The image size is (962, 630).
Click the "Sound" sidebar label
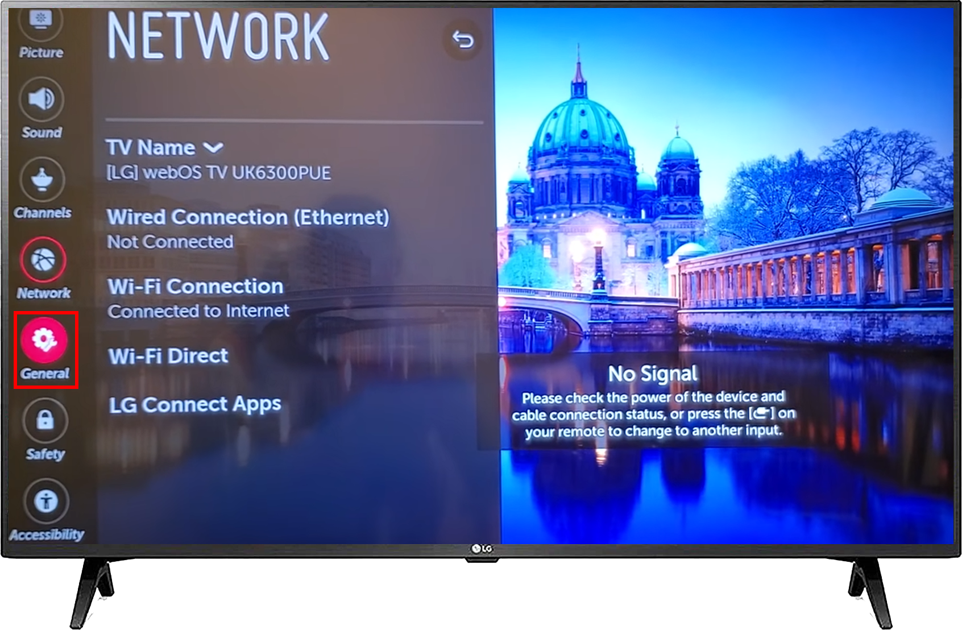(42, 132)
